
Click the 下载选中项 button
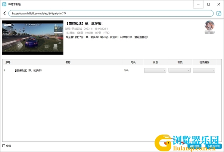coord(214,146)
